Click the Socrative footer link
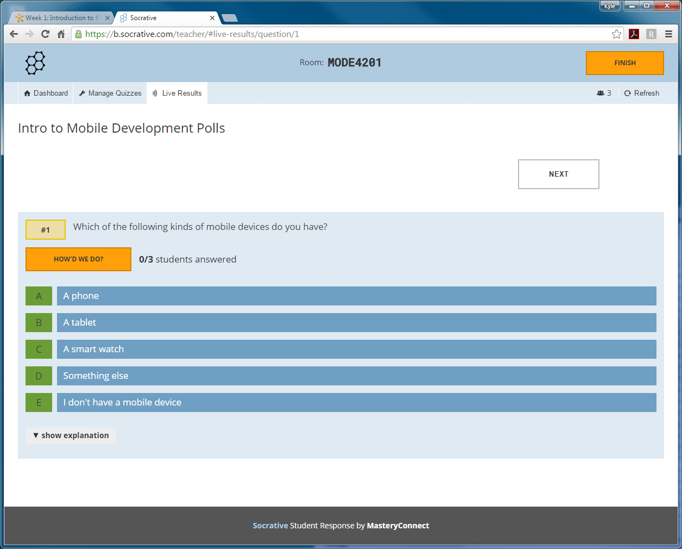 coord(270,526)
